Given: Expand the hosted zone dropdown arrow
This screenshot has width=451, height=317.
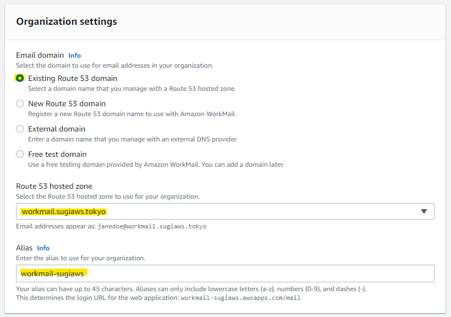Looking at the screenshot, I should 423,211.
